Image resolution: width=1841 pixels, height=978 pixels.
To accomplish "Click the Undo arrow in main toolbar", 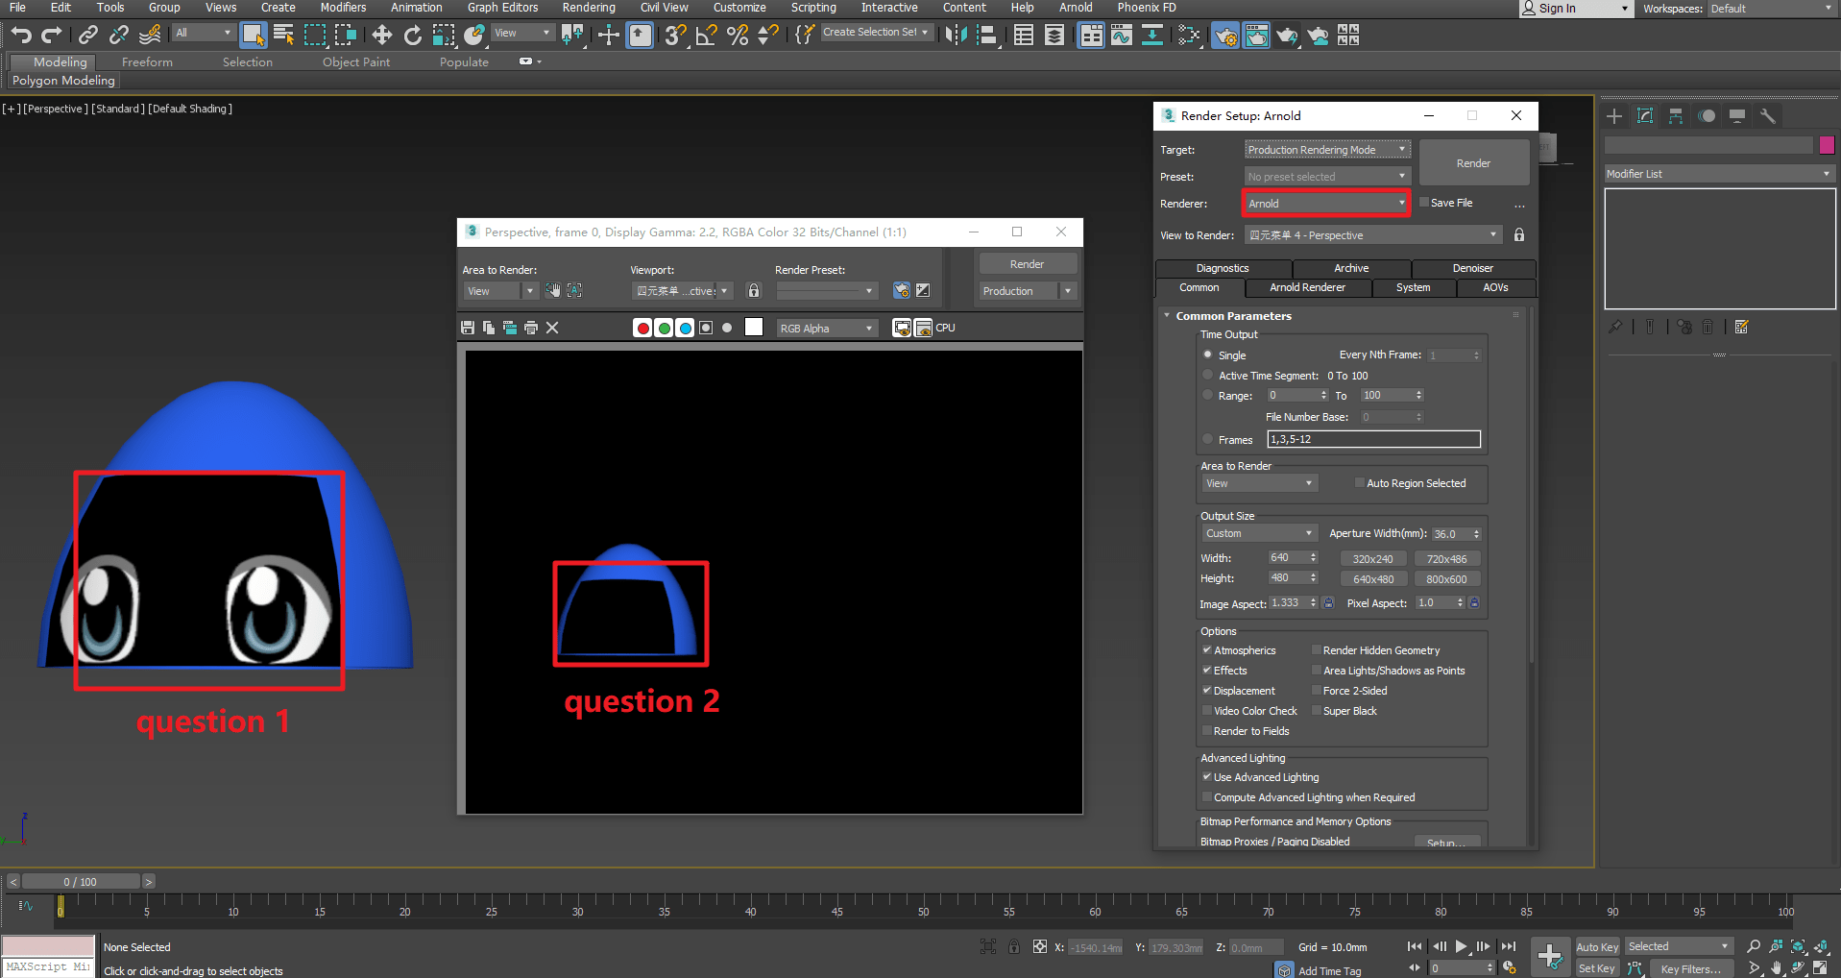I will [x=21, y=36].
